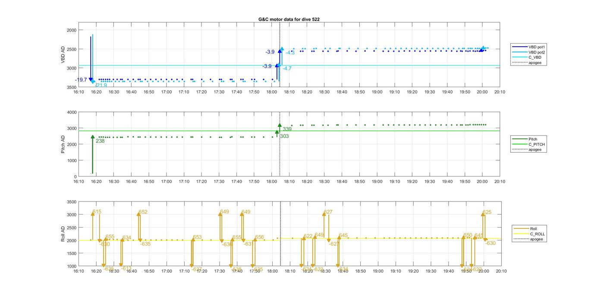This screenshot has width=604, height=299.
Task: Select the 238 pitch move label
Action: (x=100, y=141)
